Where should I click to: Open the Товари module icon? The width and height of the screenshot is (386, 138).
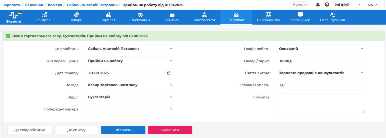click(76, 15)
